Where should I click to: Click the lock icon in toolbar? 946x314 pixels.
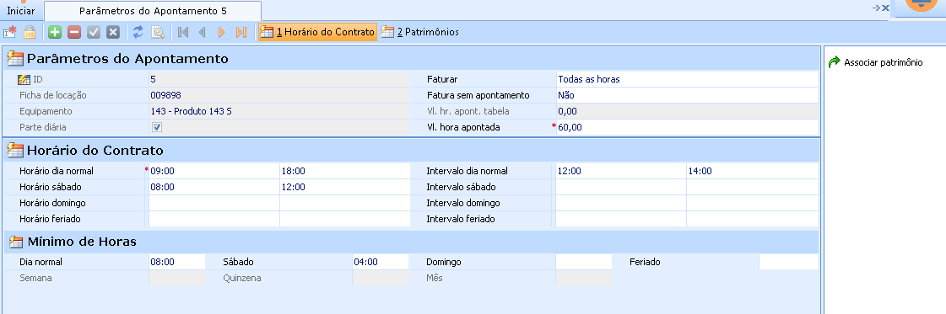(30, 33)
